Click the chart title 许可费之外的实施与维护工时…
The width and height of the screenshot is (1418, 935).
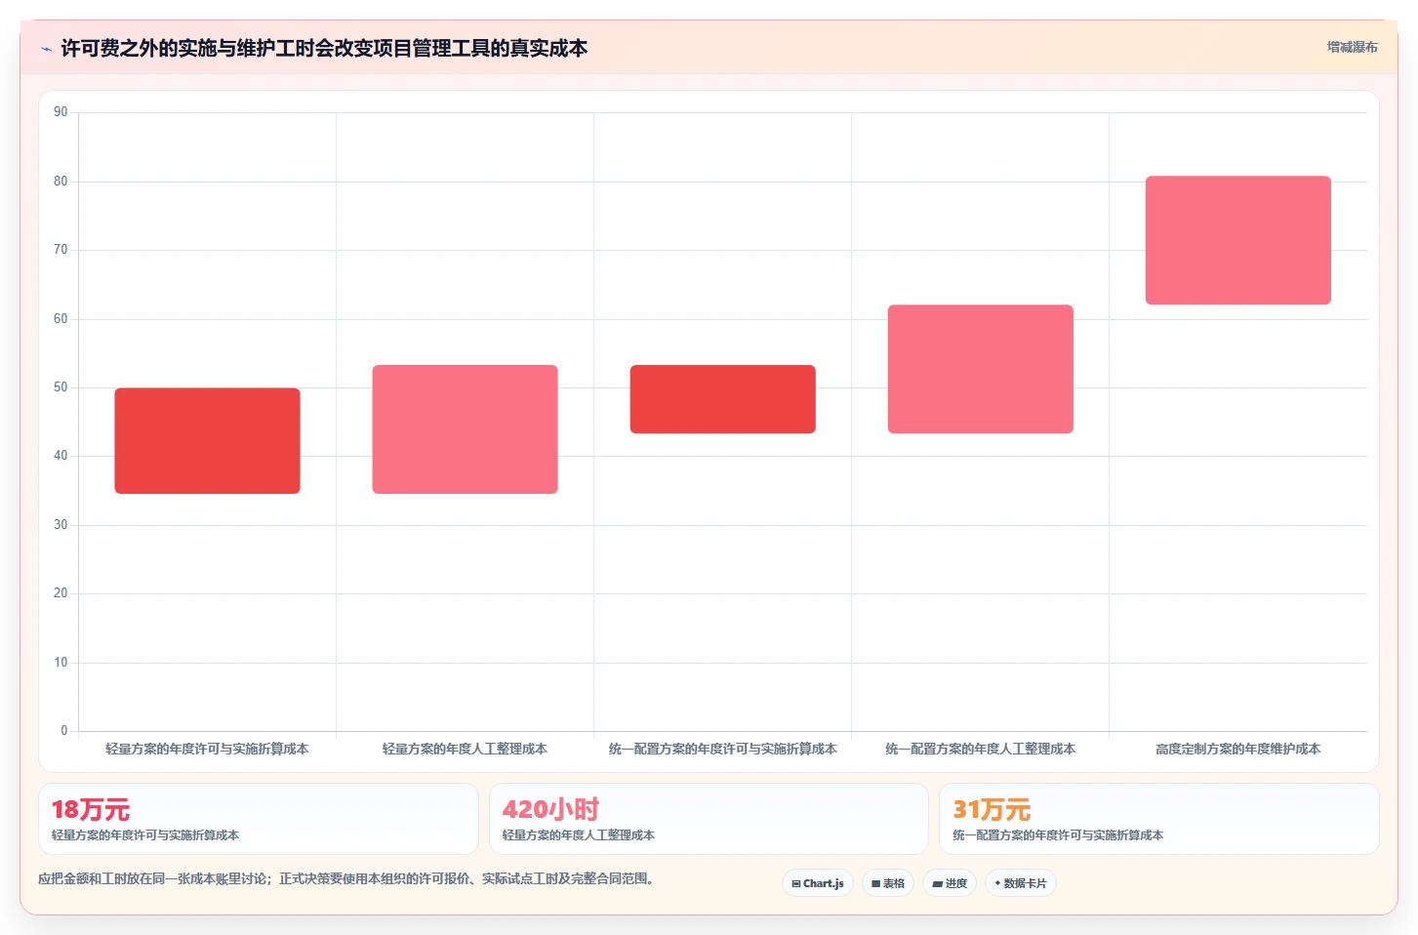(x=324, y=48)
